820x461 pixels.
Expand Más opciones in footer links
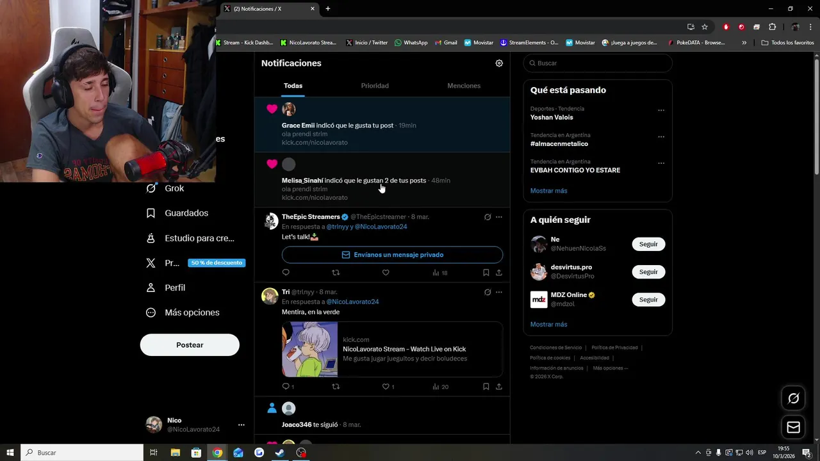[611, 368]
